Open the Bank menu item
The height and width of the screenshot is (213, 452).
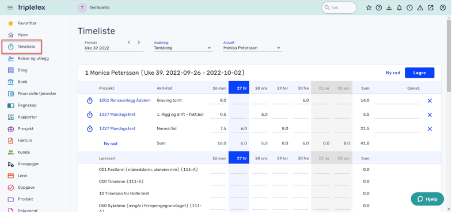pyautogui.click(x=18, y=82)
